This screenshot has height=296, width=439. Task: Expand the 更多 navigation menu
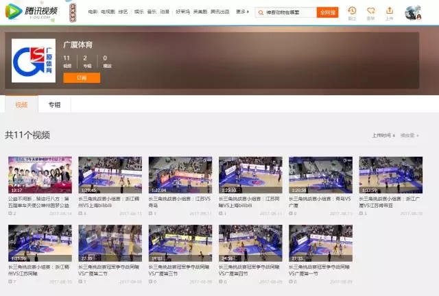241,12
